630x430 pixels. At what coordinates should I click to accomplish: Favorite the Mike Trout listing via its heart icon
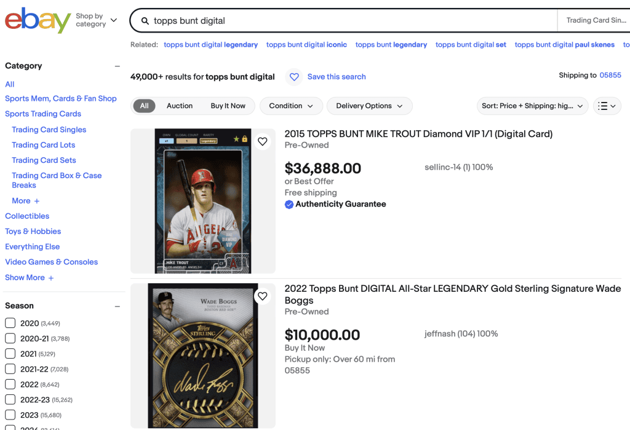tap(263, 141)
